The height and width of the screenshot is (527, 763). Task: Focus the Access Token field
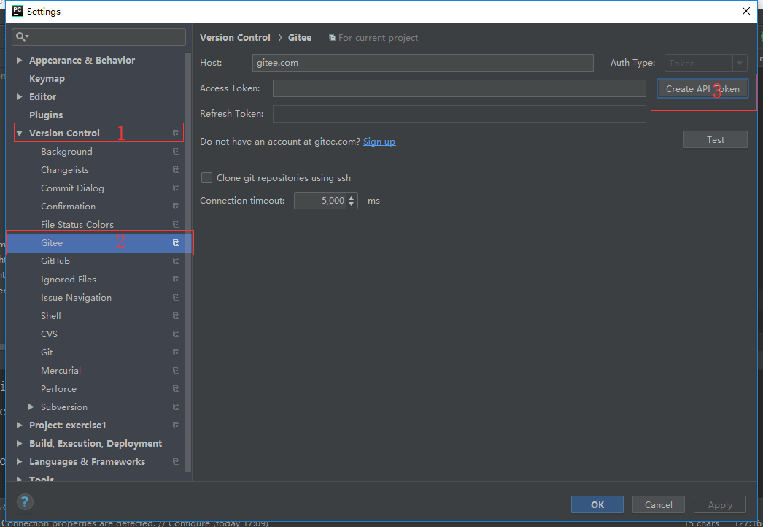[460, 88]
